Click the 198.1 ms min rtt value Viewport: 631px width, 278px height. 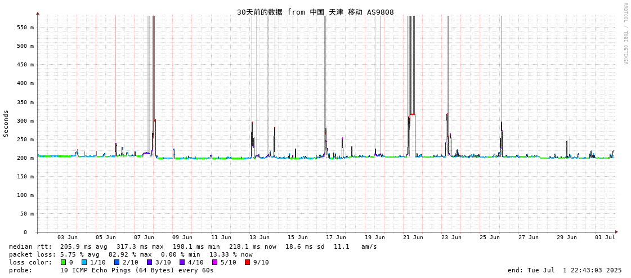[x=196, y=246]
